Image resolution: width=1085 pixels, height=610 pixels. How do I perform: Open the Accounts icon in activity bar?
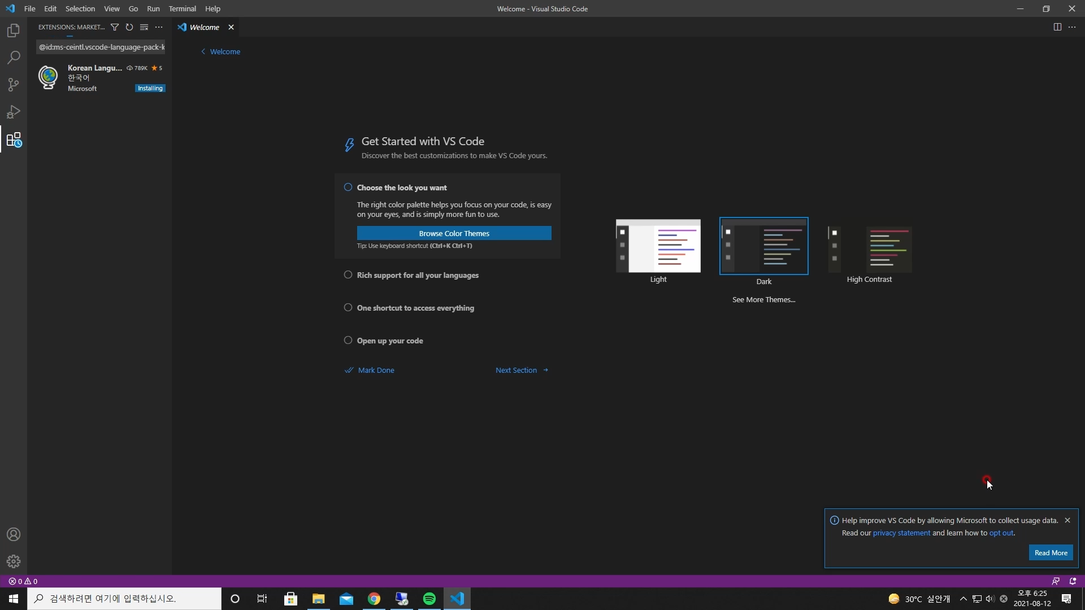tap(14, 534)
